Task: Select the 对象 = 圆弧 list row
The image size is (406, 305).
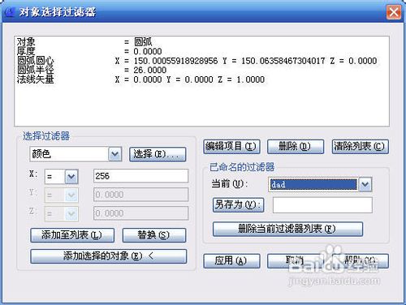Action: (x=201, y=42)
